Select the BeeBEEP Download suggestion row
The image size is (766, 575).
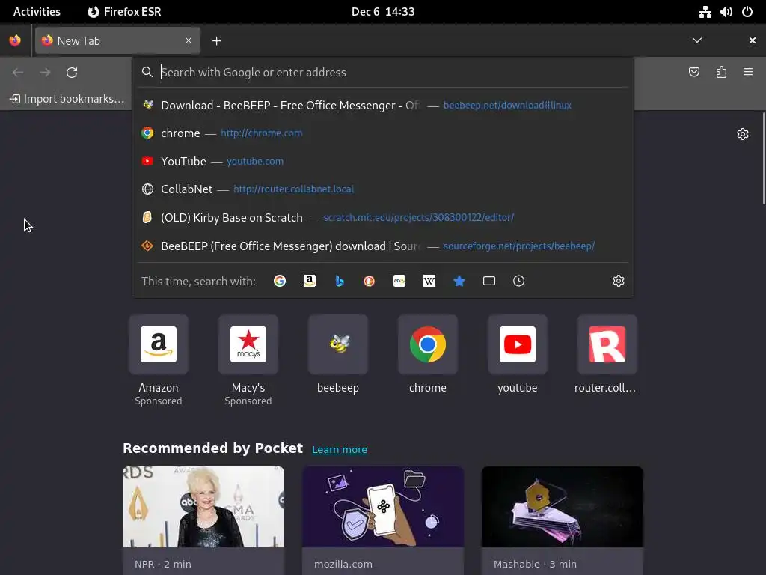click(x=383, y=105)
